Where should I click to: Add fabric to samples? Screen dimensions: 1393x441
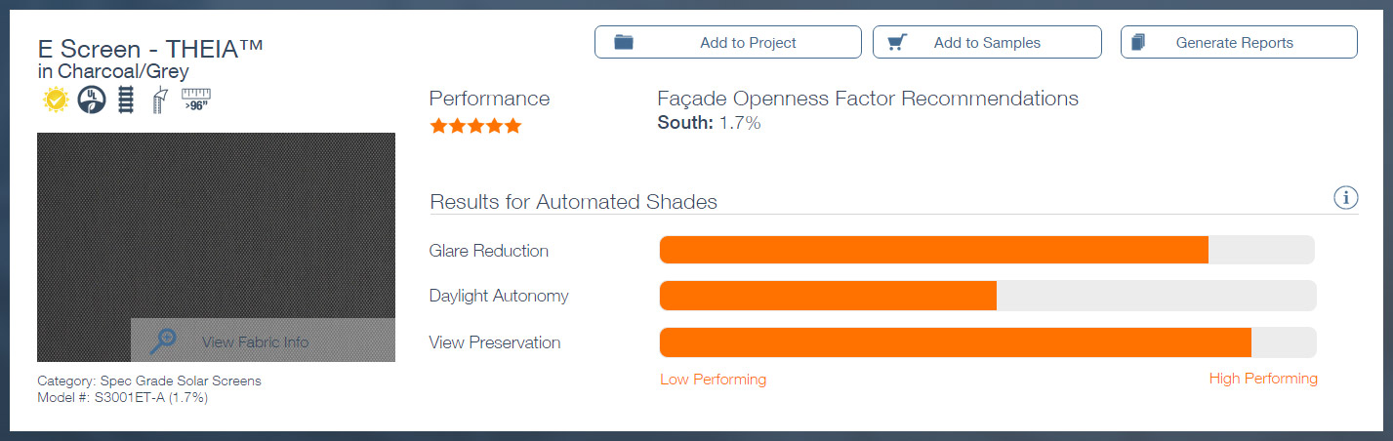987,42
